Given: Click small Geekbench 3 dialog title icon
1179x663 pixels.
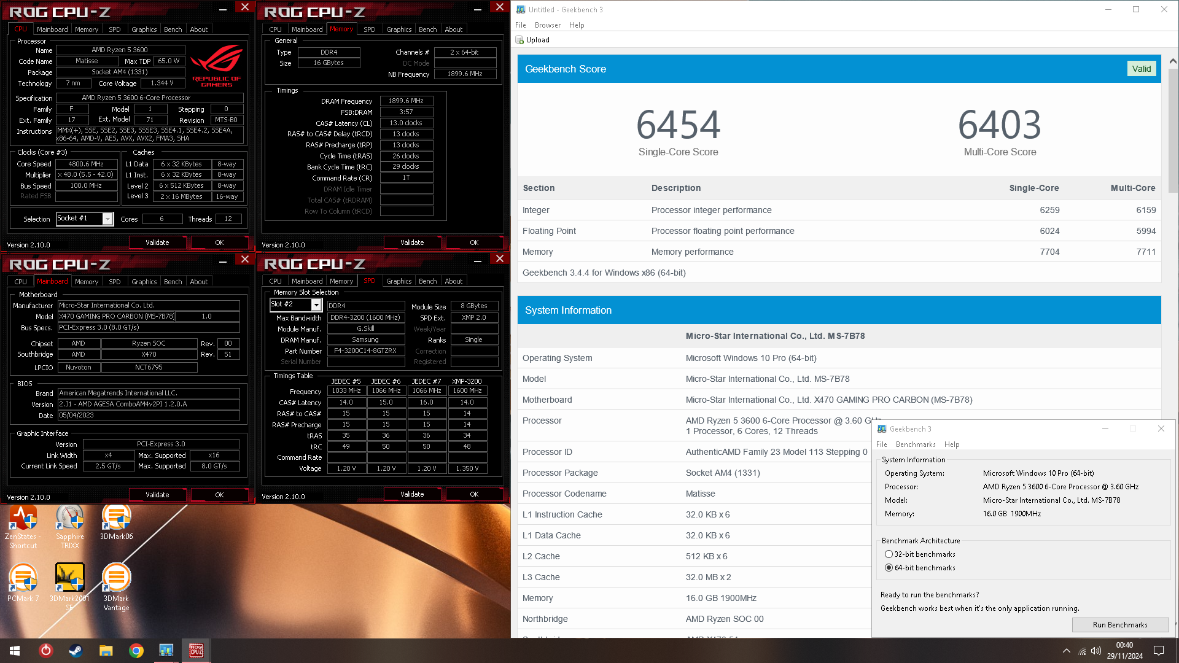Looking at the screenshot, I should pos(882,428).
